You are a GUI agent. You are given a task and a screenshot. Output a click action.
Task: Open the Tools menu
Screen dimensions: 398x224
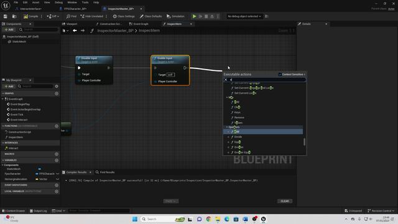(x=85, y=2)
